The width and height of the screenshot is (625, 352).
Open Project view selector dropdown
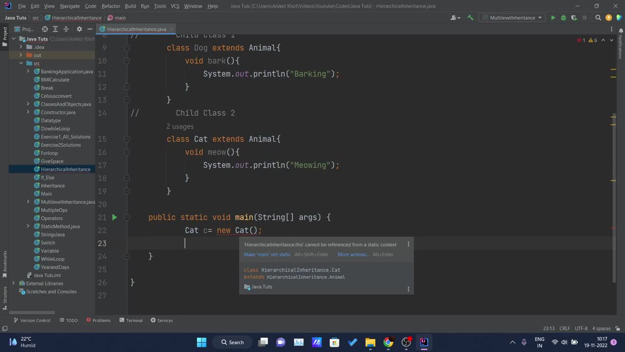click(x=24, y=29)
